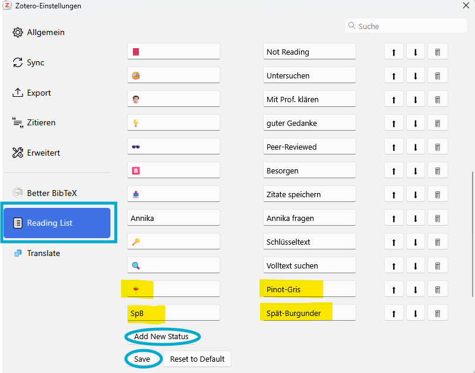The width and height of the screenshot is (475, 373).
Task: Delete the Zitate speichern row
Action: pos(438,194)
